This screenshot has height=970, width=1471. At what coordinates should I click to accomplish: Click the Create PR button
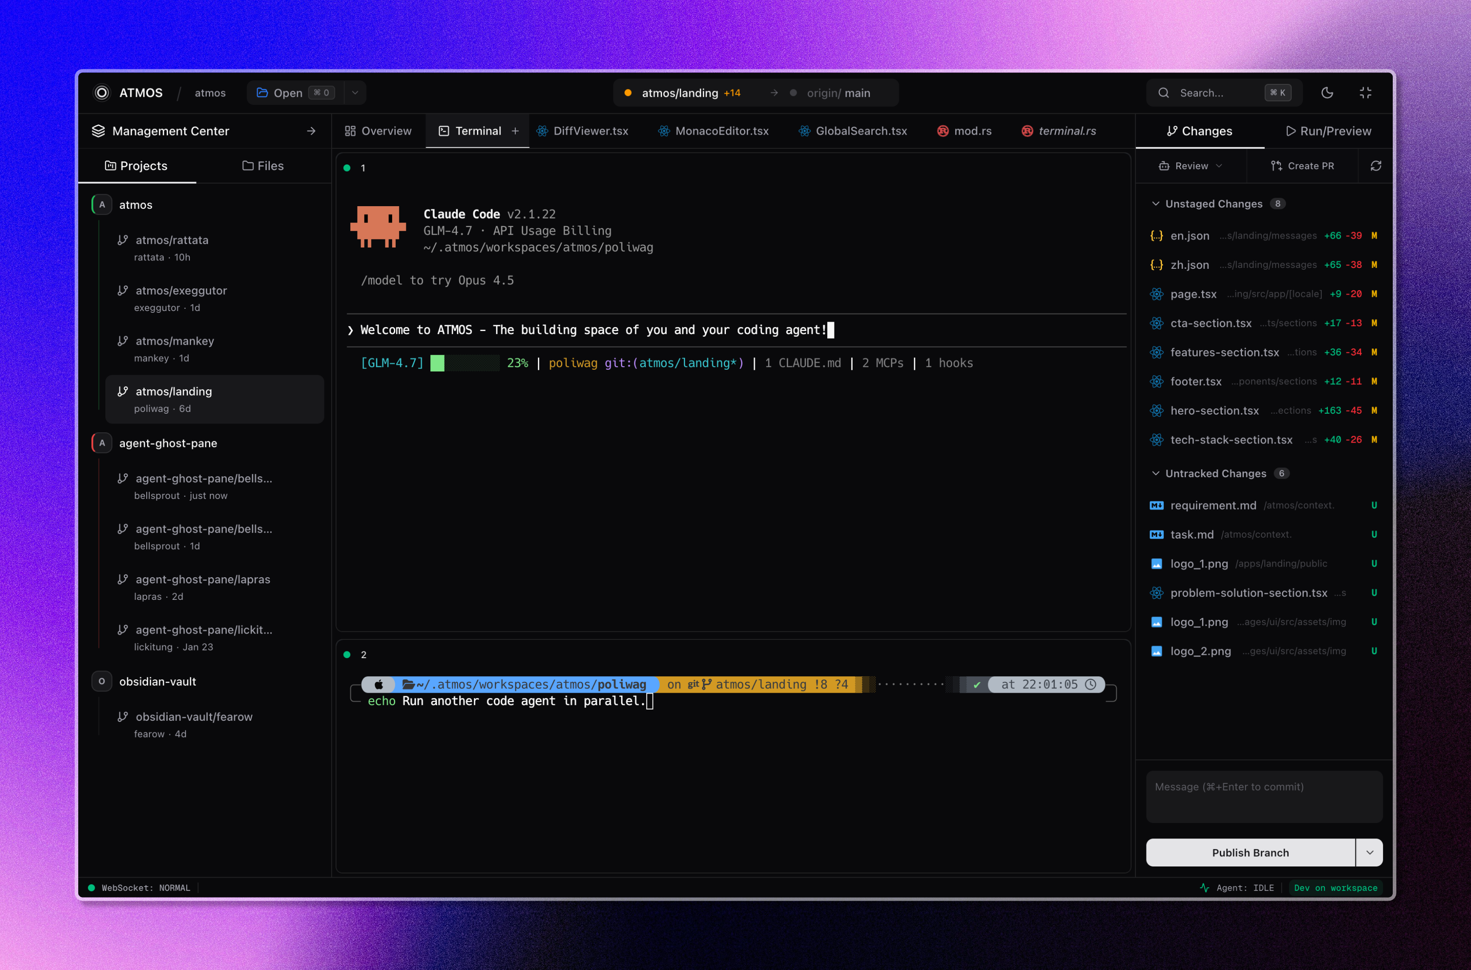tap(1303, 166)
